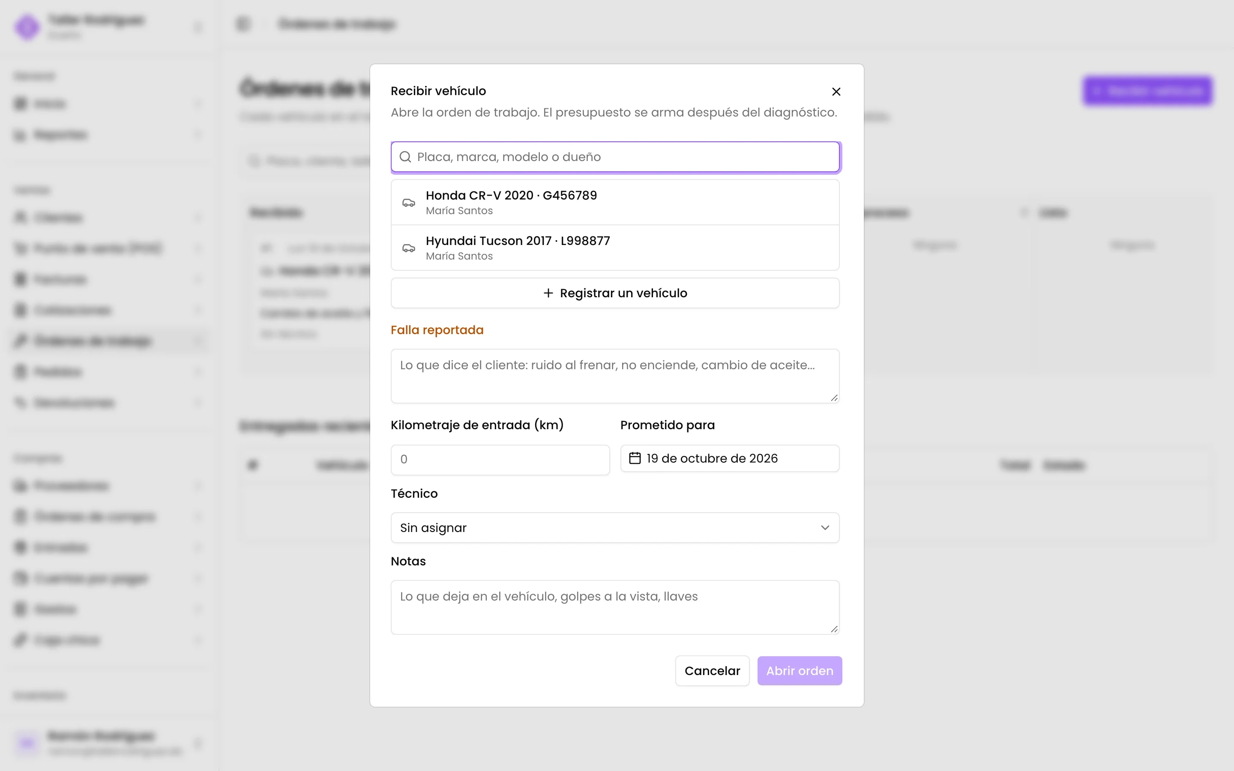Grab resize handle of Notas textarea

834,629
